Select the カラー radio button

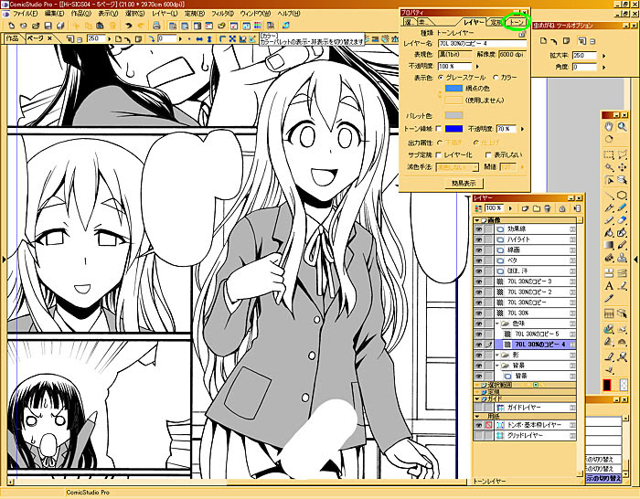pyautogui.click(x=496, y=77)
